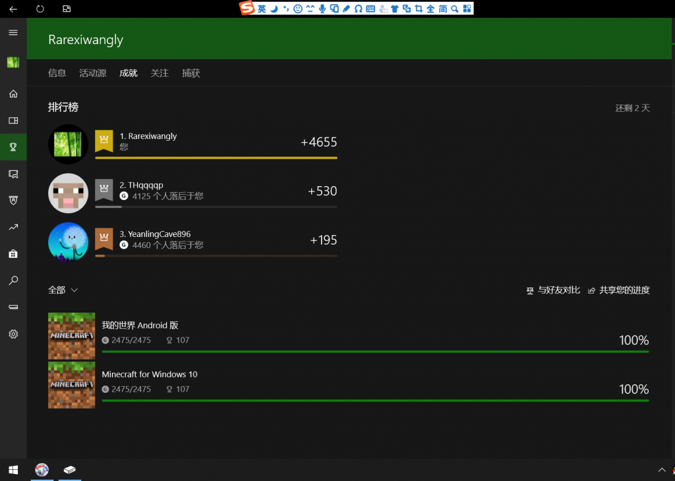Open the Sogou emoji smiley icon

(297, 9)
